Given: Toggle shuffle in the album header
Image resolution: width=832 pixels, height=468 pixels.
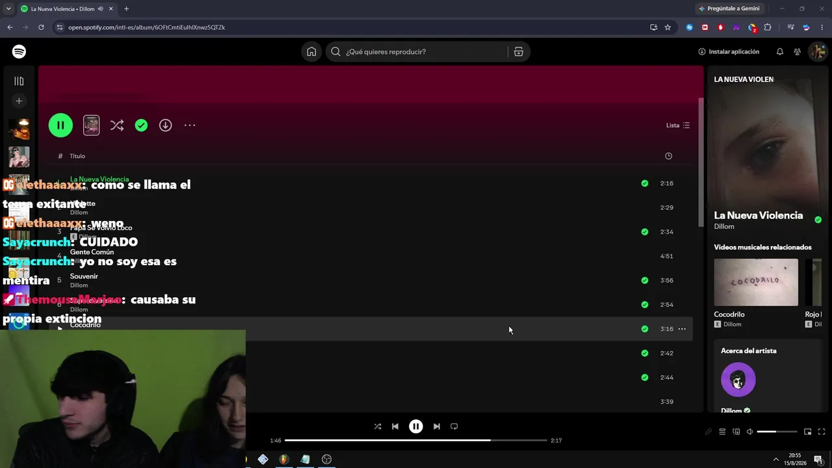Looking at the screenshot, I should tap(117, 125).
